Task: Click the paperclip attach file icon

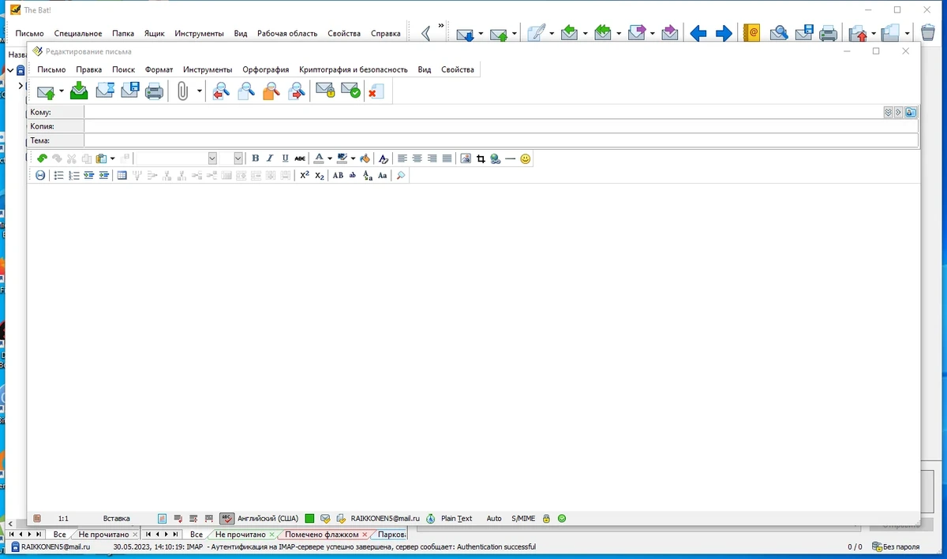Action: [x=183, y=91]
